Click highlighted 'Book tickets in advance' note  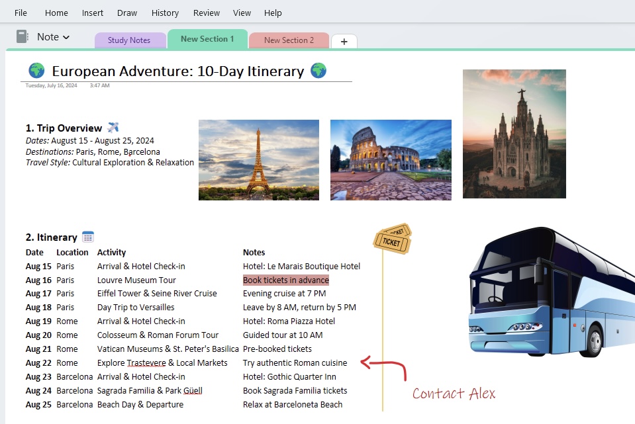[286, 280]
